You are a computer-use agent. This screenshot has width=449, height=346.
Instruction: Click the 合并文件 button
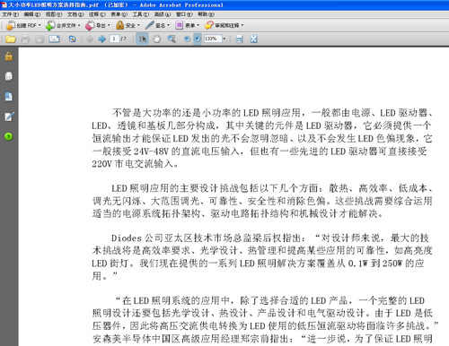pos(63,25)
